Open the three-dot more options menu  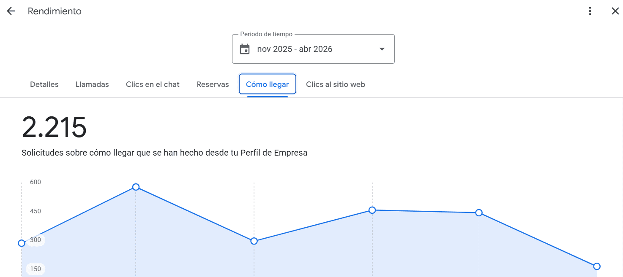(x=590, y=11)
